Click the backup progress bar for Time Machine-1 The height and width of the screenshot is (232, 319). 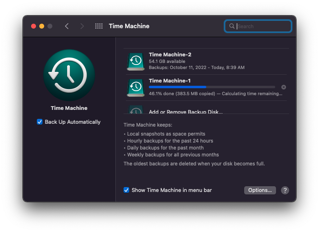(212, 87)
